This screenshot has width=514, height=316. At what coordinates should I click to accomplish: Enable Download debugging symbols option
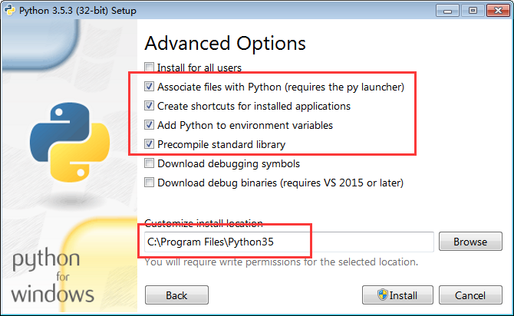(149, 163)
